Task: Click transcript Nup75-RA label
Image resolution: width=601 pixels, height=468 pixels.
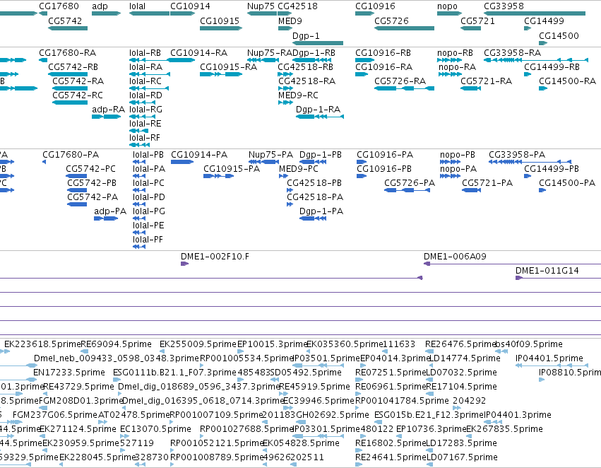Action: 270,52
